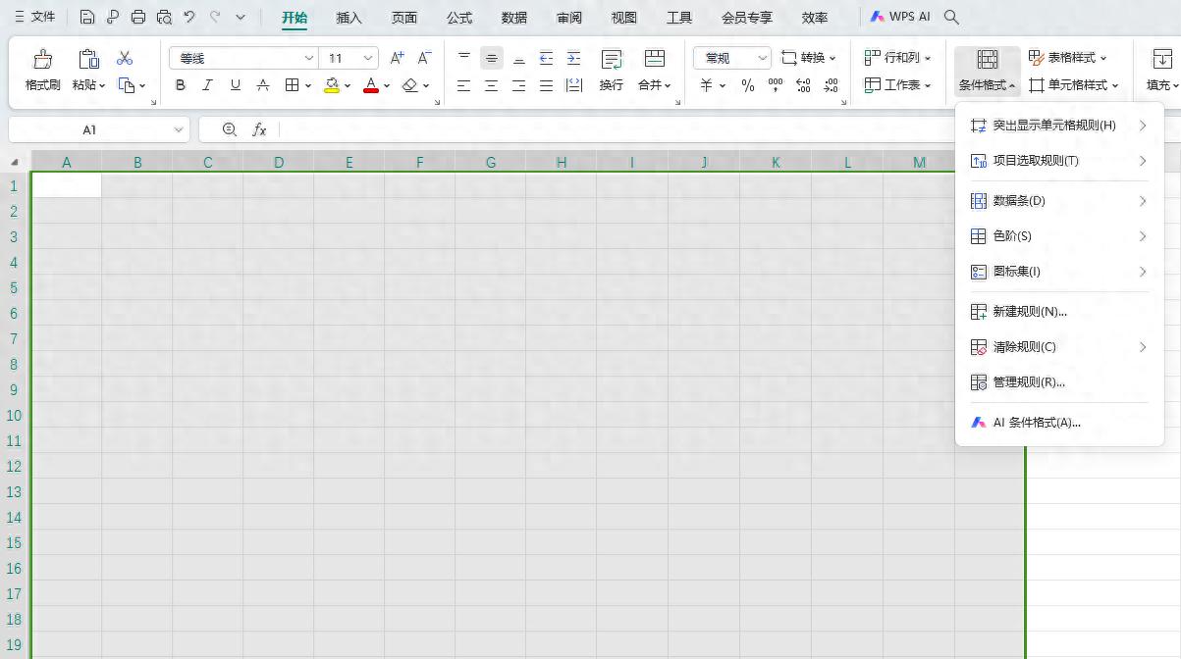Image resolution: width=1181 pixels, height=659 pixels.
Task: Open the Rows and Columns (行和列) dropdown
Action: (897, 58)
